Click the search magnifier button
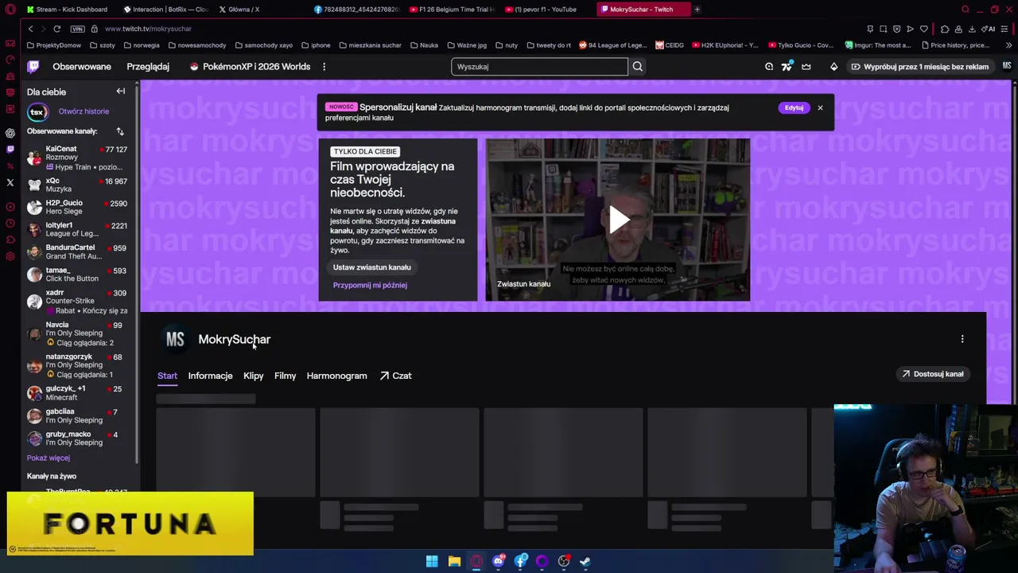This screenshot has height=573, width=1018. point(637,67)
